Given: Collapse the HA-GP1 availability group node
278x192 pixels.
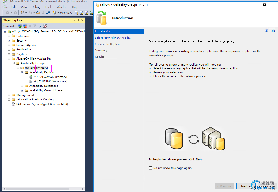Looking at the screenshot, I should pyautogui.click(x=18, y=68).
